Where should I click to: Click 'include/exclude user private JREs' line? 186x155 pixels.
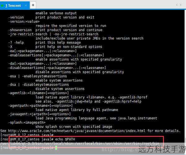pos(90,38)
